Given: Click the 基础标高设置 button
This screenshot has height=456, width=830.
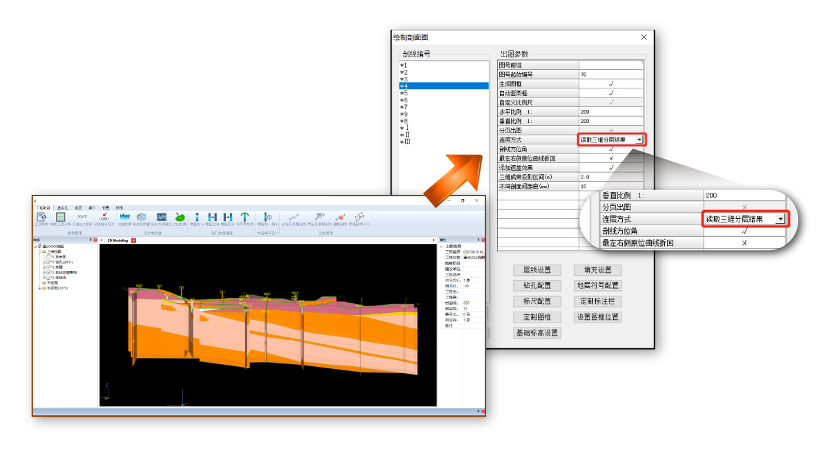Looking at the screenshot, I should (537, 333).
